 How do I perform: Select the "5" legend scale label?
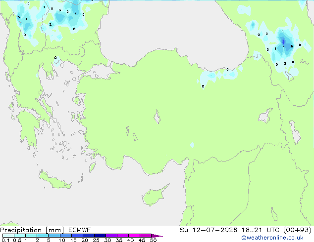pos(49,240)
